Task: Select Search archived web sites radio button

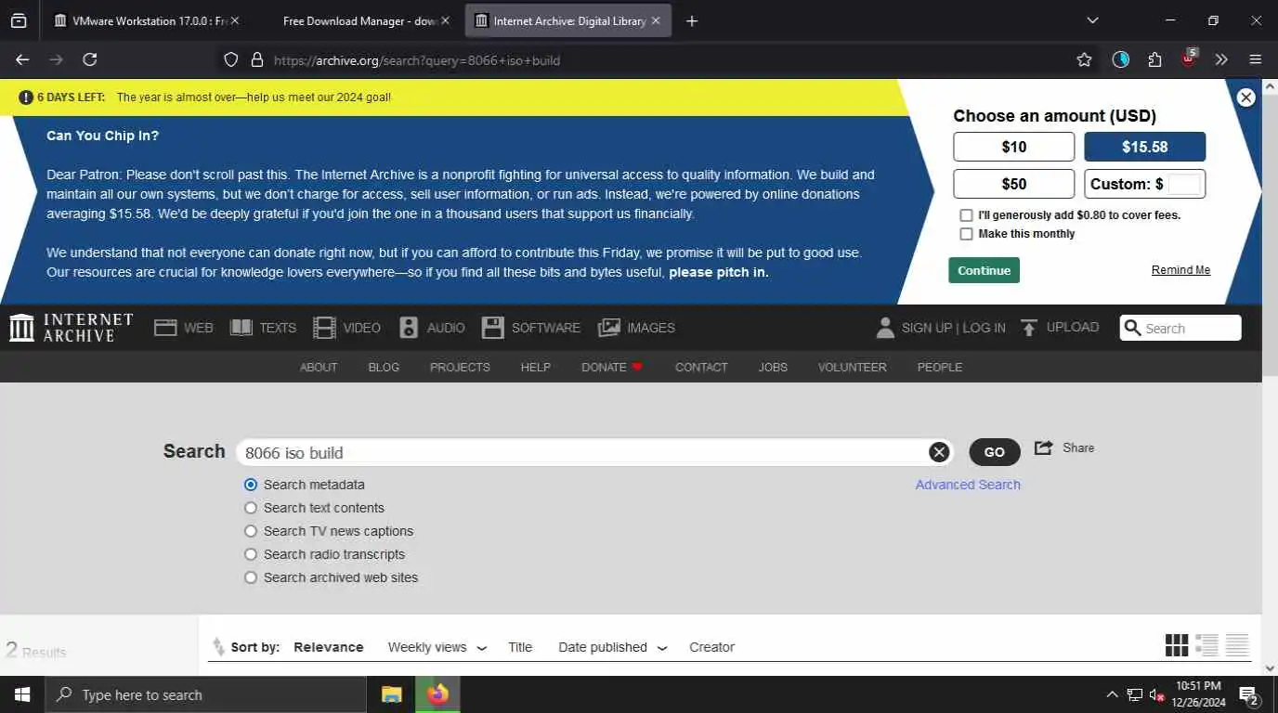Action: pos(251,577)
